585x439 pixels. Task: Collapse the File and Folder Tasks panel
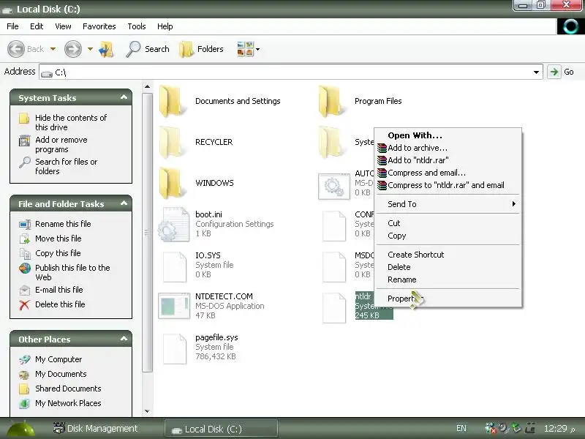point(124,203)
